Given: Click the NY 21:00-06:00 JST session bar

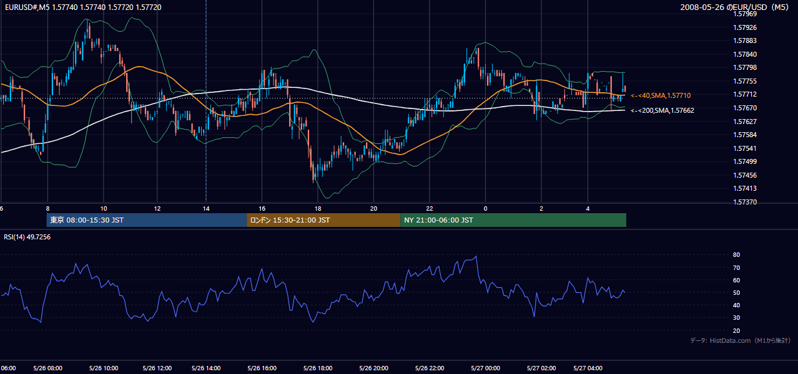Looking at the screenshot, I should pyautogui.click(x=513, y=220).
